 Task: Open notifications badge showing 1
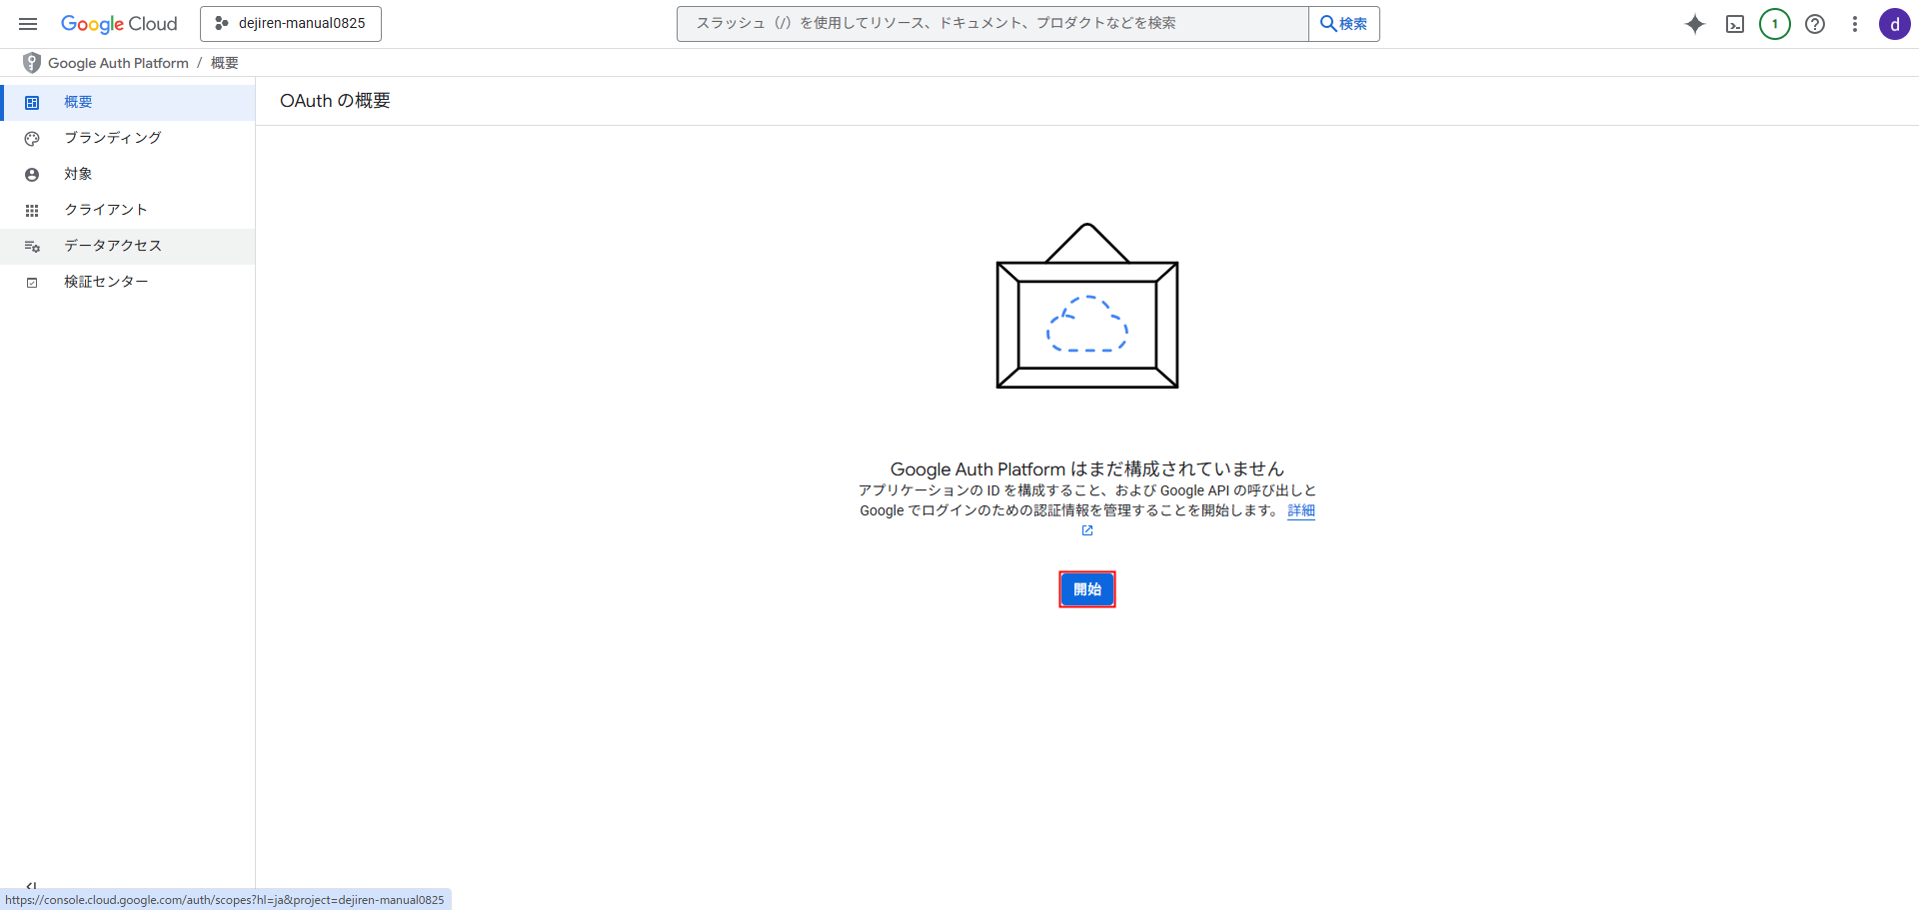click(x=1775, y=24)
